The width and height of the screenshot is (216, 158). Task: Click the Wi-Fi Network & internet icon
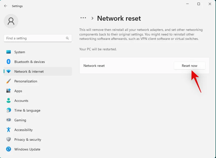9,72
